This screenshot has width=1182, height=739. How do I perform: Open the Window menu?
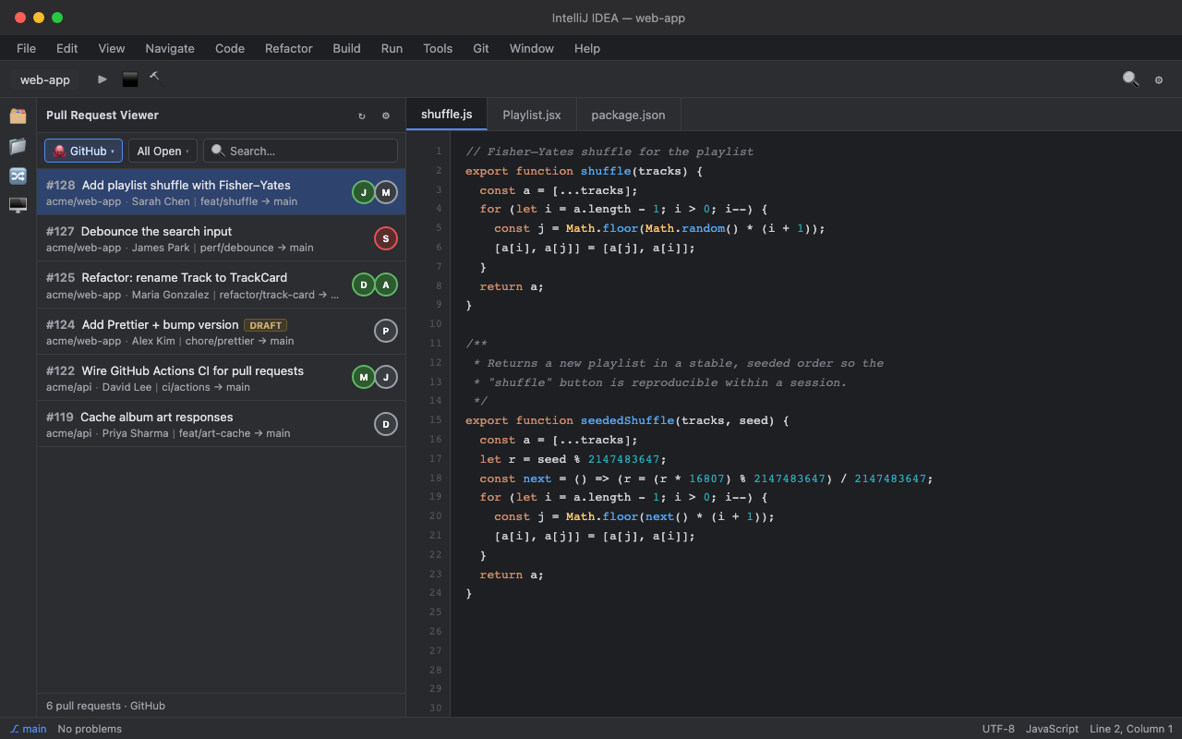point(532,48)
